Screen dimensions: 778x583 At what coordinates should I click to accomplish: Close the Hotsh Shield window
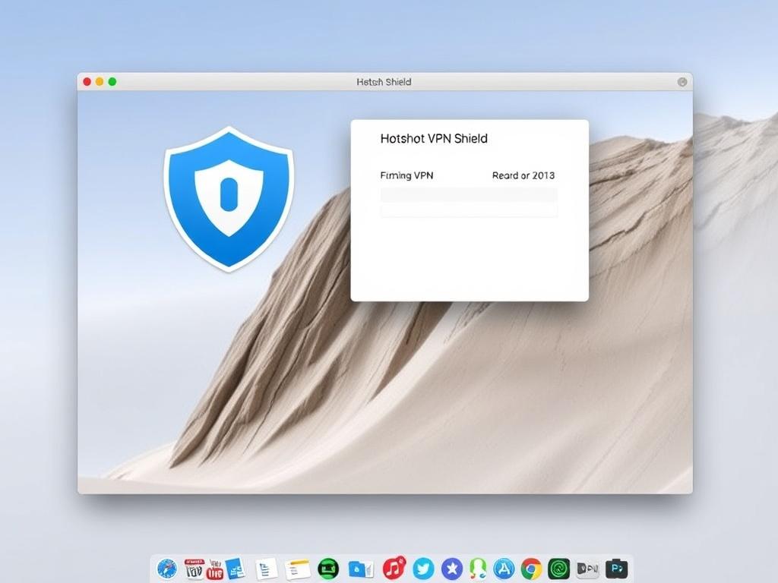[x=87, y=82]
